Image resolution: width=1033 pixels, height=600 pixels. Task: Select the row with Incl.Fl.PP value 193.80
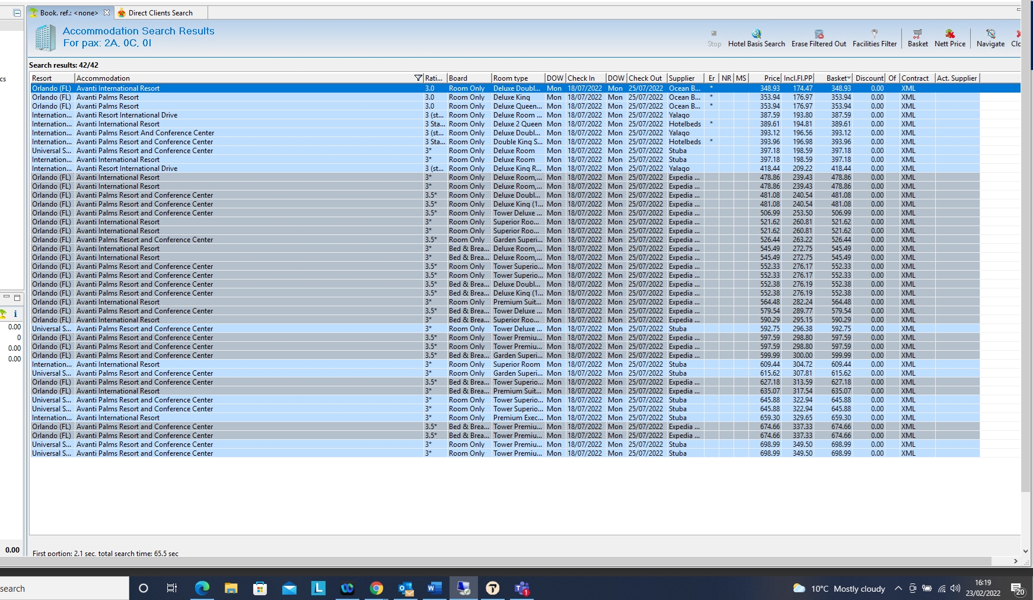(x=505, y=115)
